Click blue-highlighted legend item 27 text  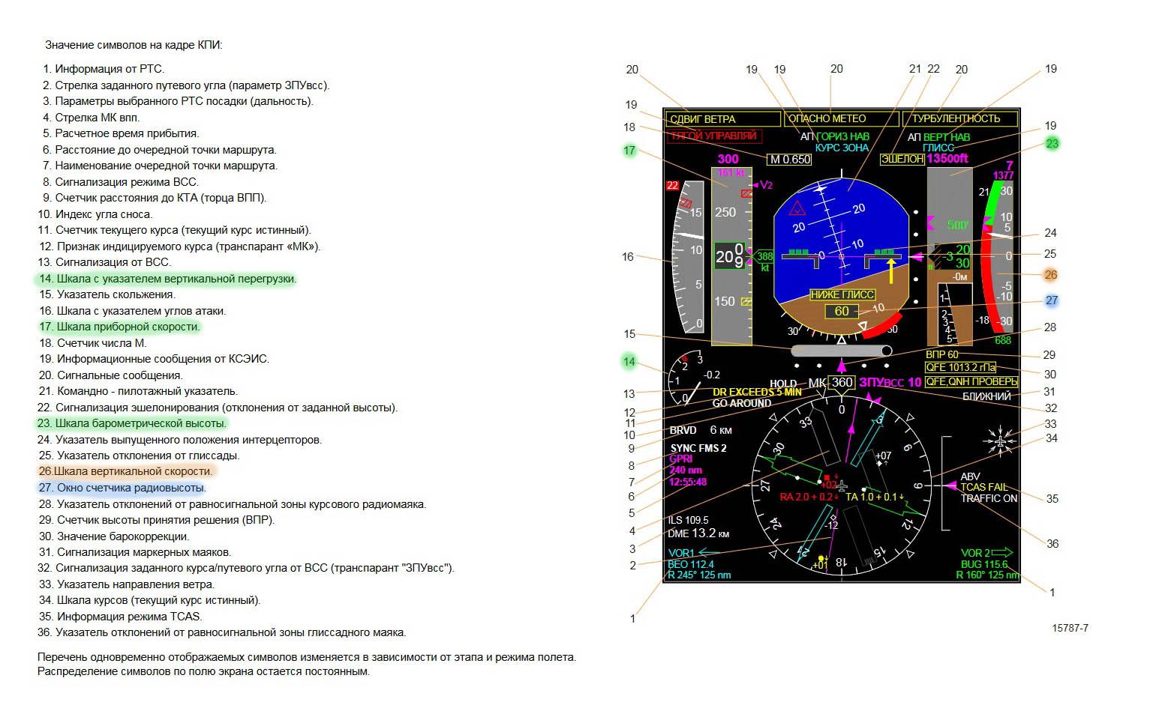pyautogui.click(x=122, y=488)
